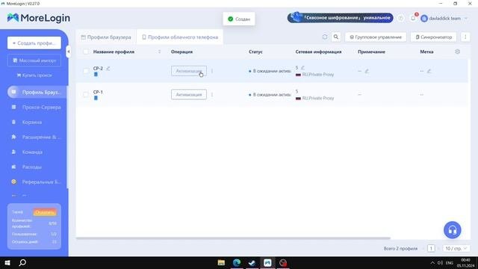478x269 pixels.
Task: Open column settings gear icon
Action: point(457,52)
